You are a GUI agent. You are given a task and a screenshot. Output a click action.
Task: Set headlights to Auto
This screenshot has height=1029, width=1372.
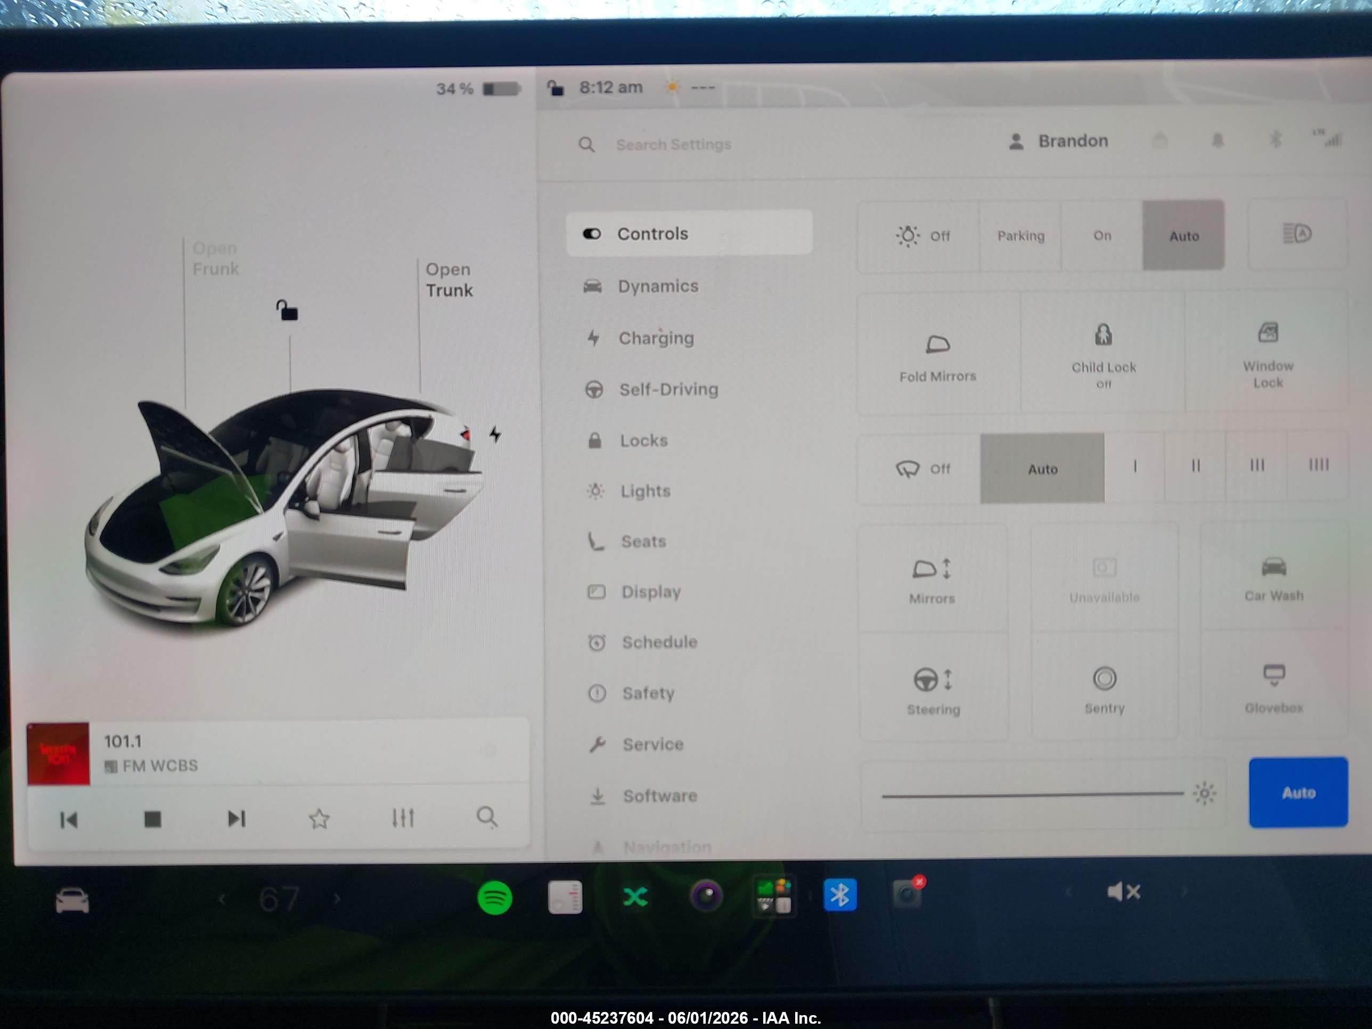[1183, 235]
